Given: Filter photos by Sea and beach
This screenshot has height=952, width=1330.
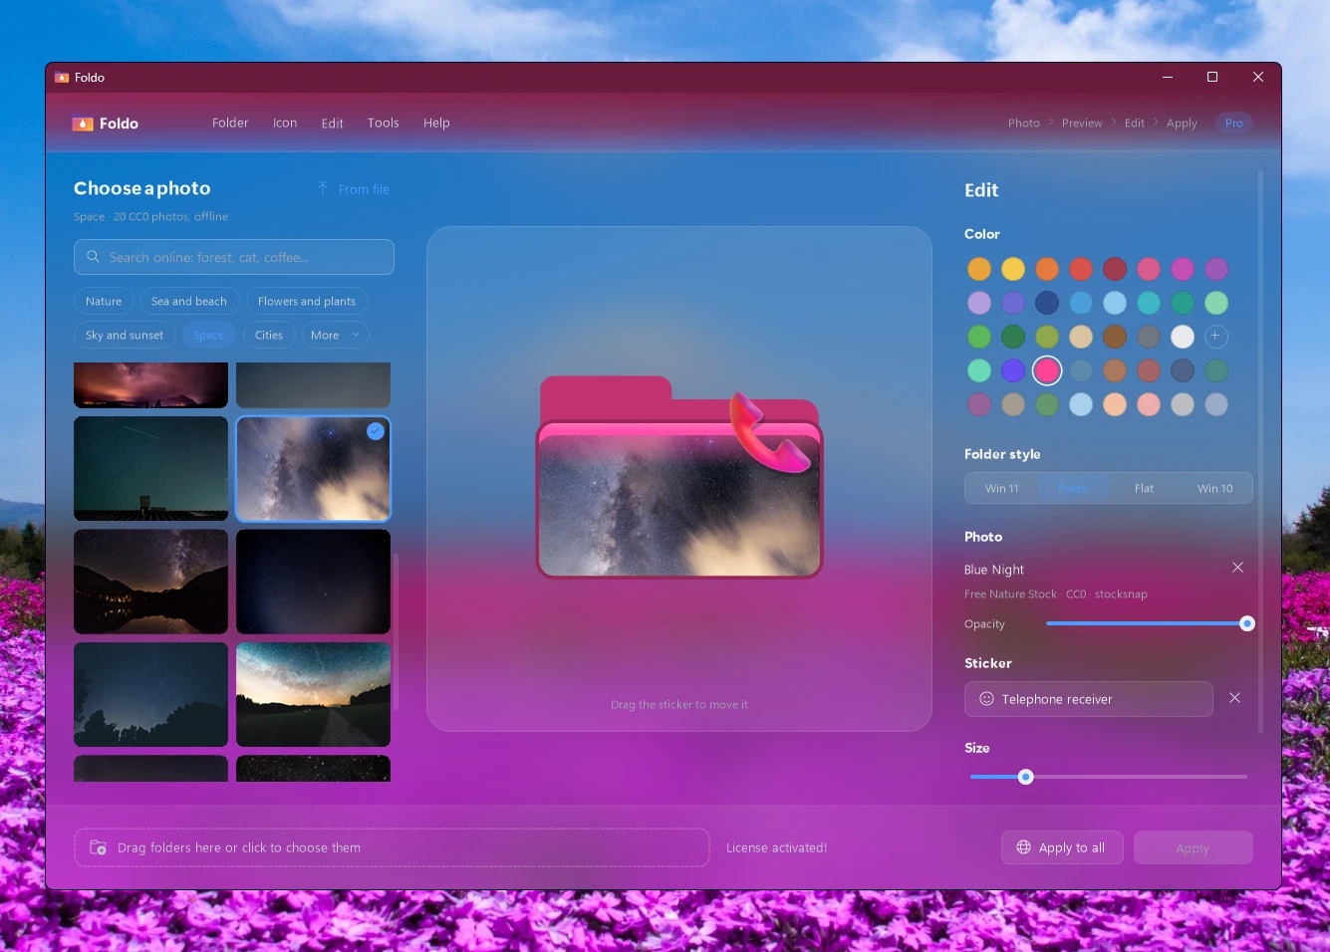Looking at the screenshot, I should pos(189,302).
